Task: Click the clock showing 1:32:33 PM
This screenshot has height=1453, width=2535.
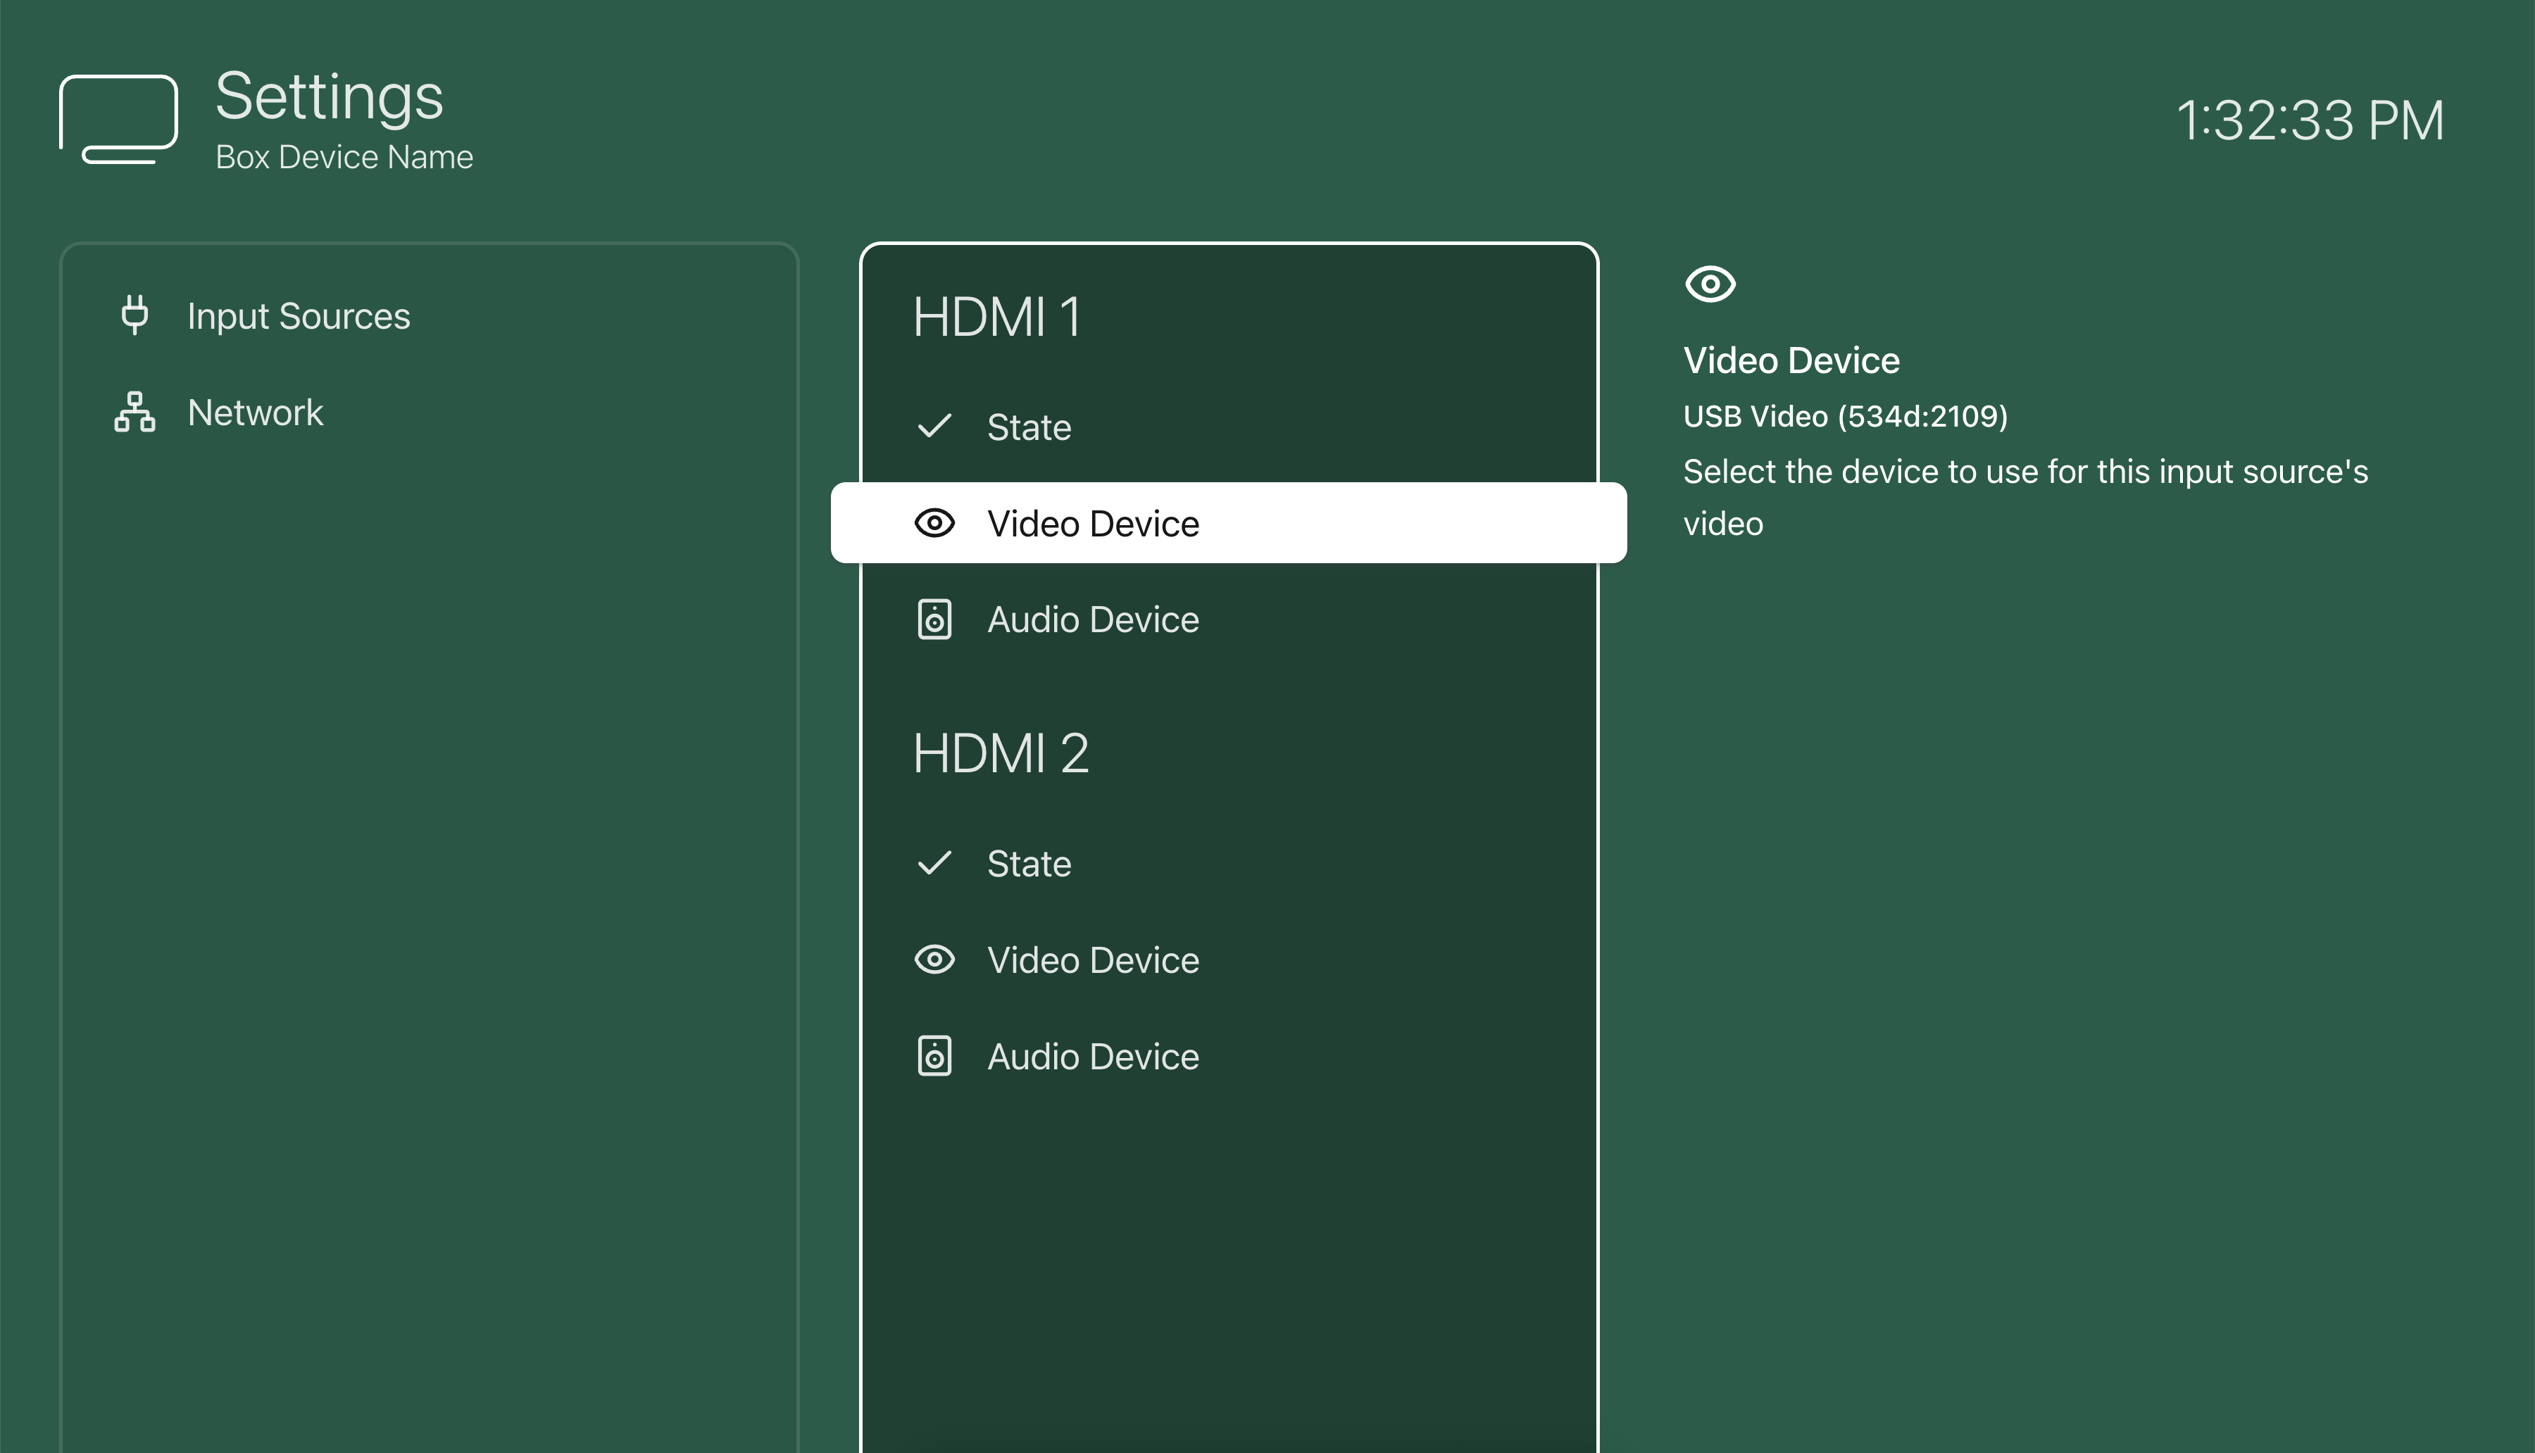Action: pyautogui.click(x=2310, y=121)
